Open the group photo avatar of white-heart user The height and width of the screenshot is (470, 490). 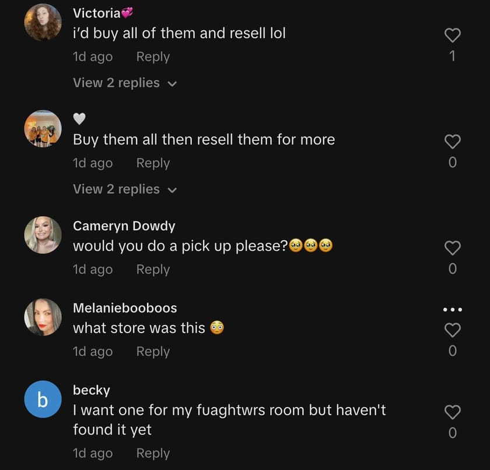click(43, 129)
